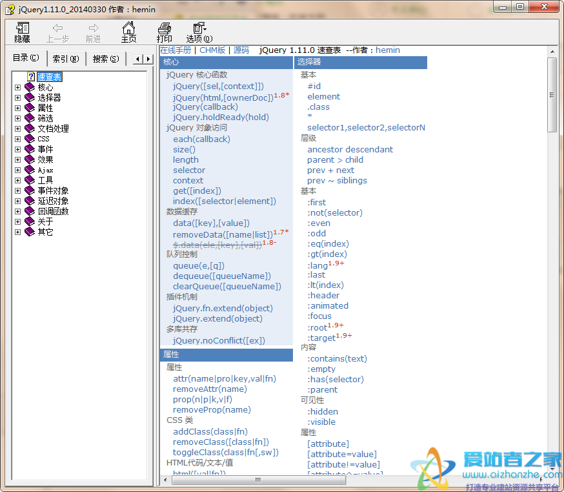Open the ancestor descendant selector entry
Screen dimensions: 564x492
(350, 149)
